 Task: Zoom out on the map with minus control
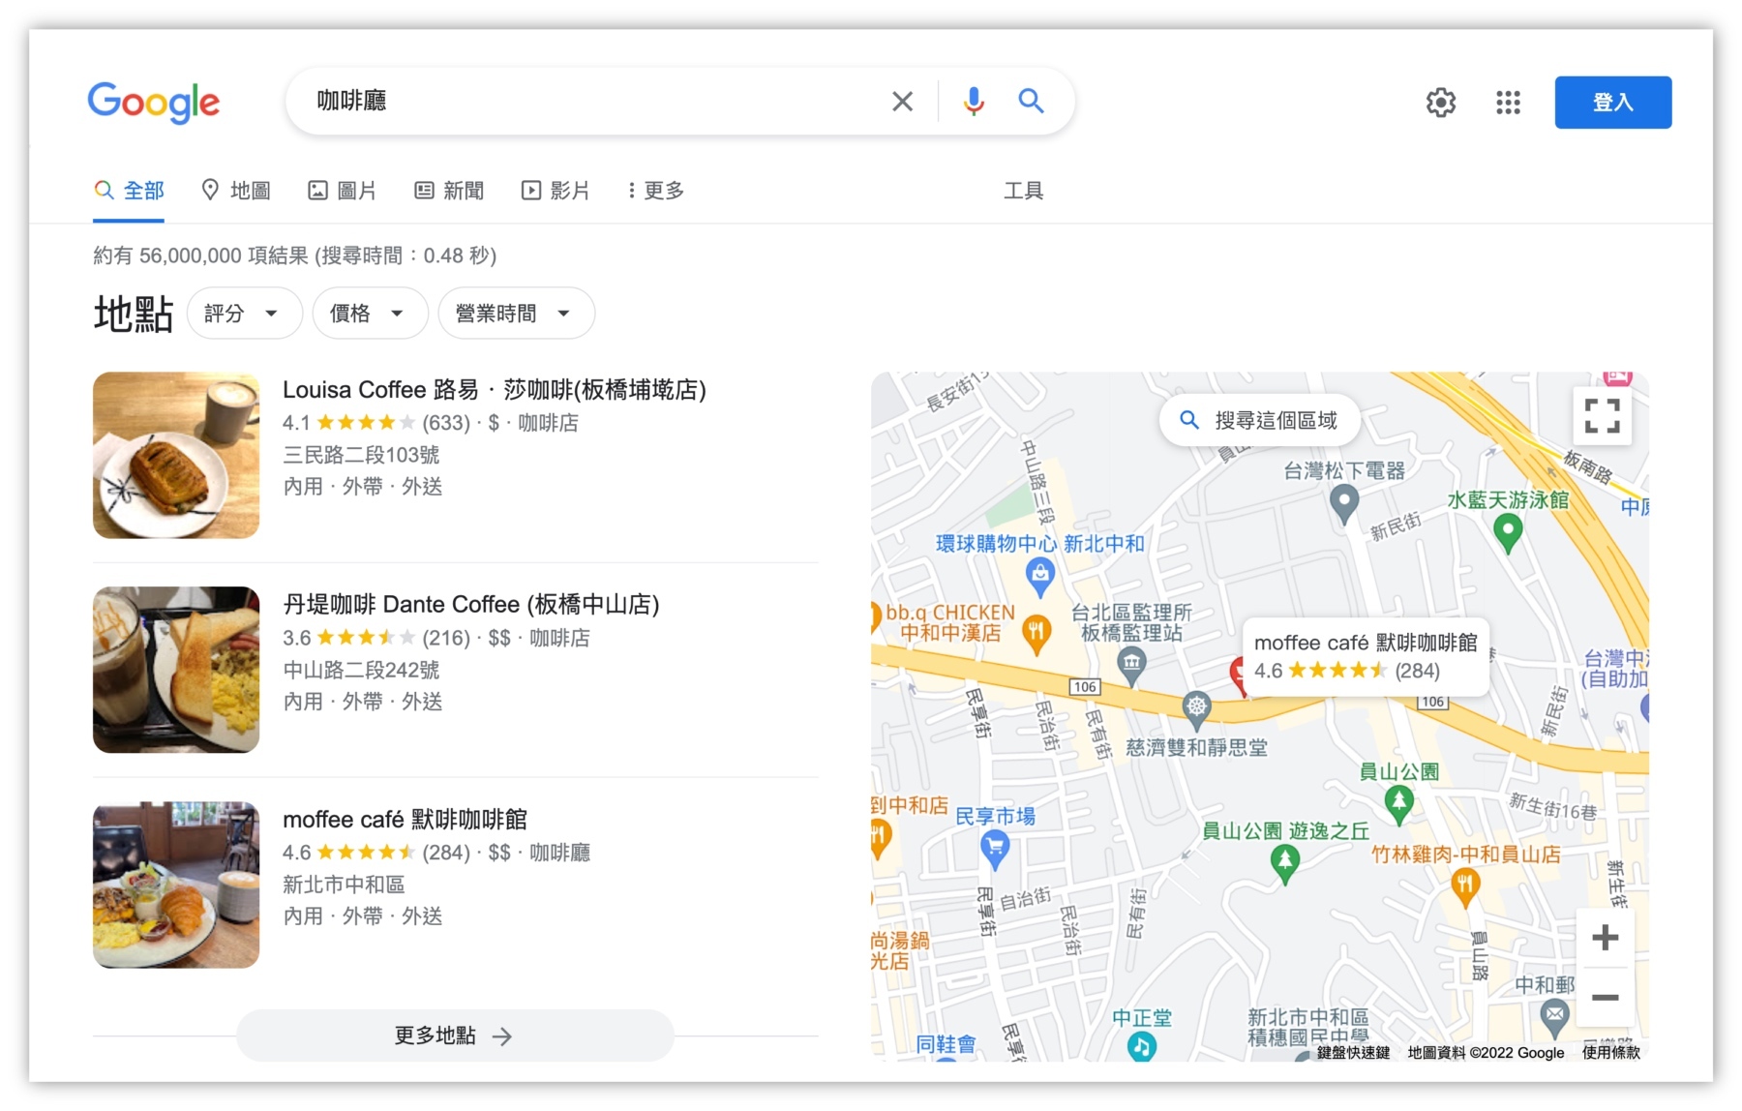[1604, 998]
